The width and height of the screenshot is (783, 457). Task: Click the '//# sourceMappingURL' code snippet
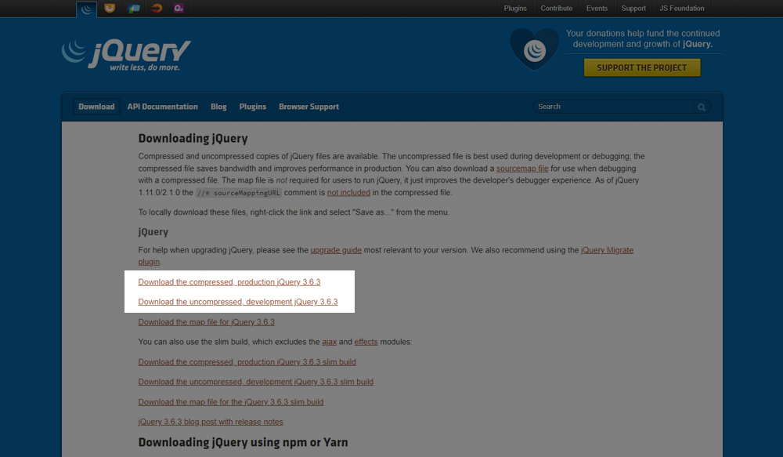click(x=238, y=193)
